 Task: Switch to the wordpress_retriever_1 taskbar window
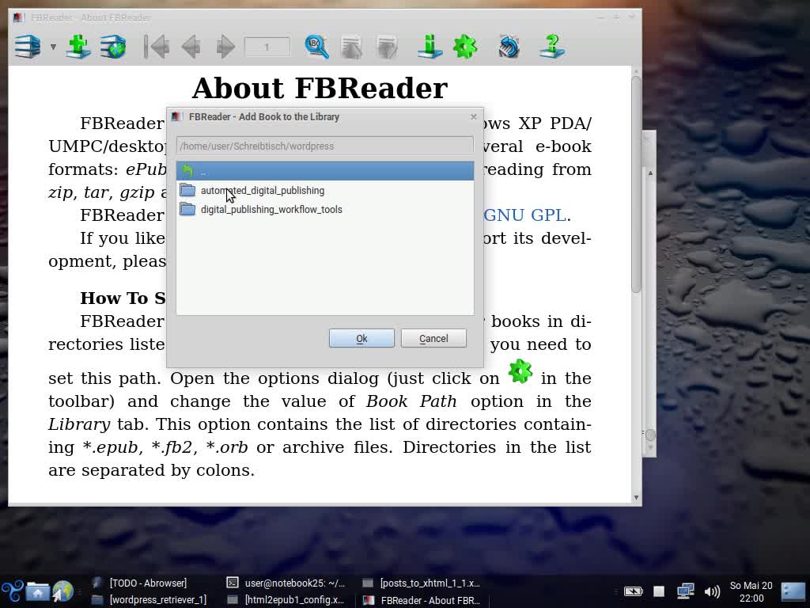point(148,600)
